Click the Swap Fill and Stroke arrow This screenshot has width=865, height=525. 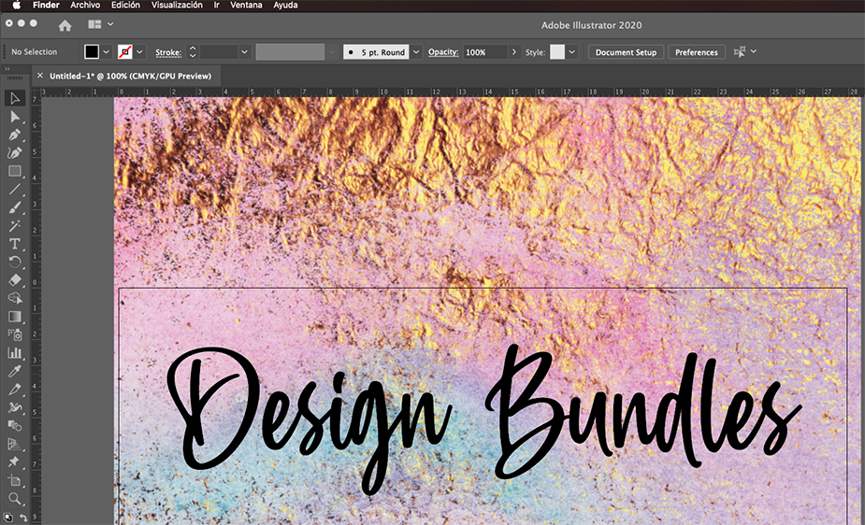click(23, 518)
